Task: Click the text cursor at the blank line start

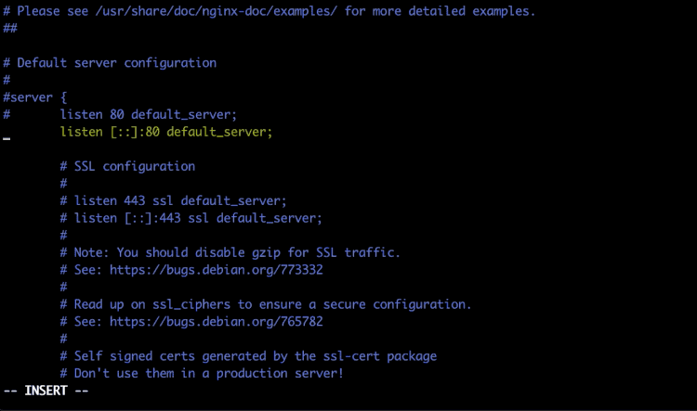Action: click(7, 136)
